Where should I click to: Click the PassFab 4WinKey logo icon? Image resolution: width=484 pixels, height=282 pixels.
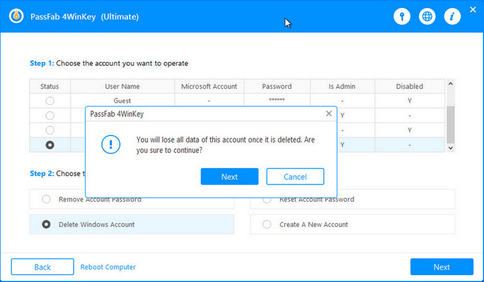click(x=17, y=16)
